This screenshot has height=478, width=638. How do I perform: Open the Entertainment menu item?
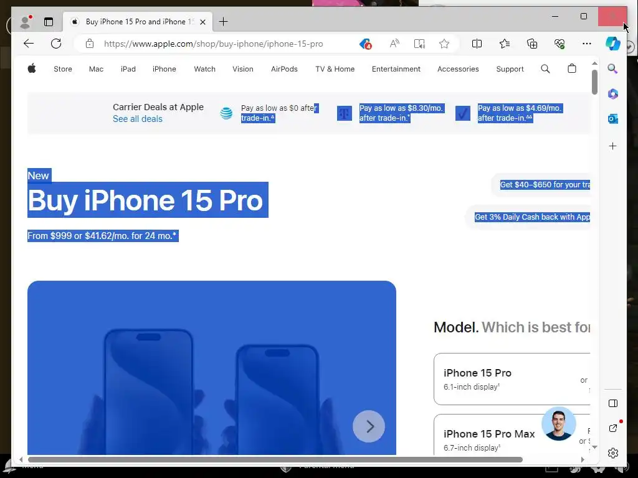coord(396,69)
